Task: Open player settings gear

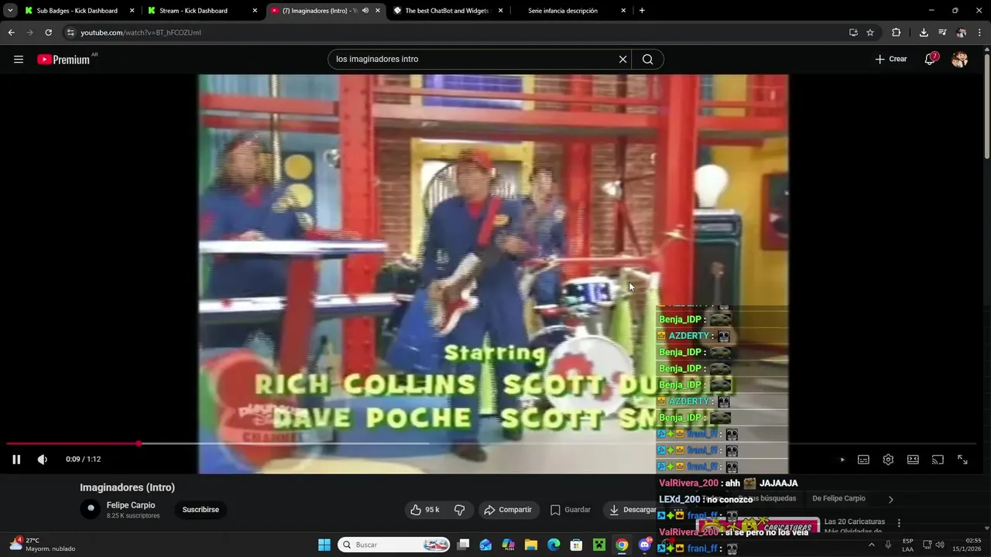Action: 888,460
